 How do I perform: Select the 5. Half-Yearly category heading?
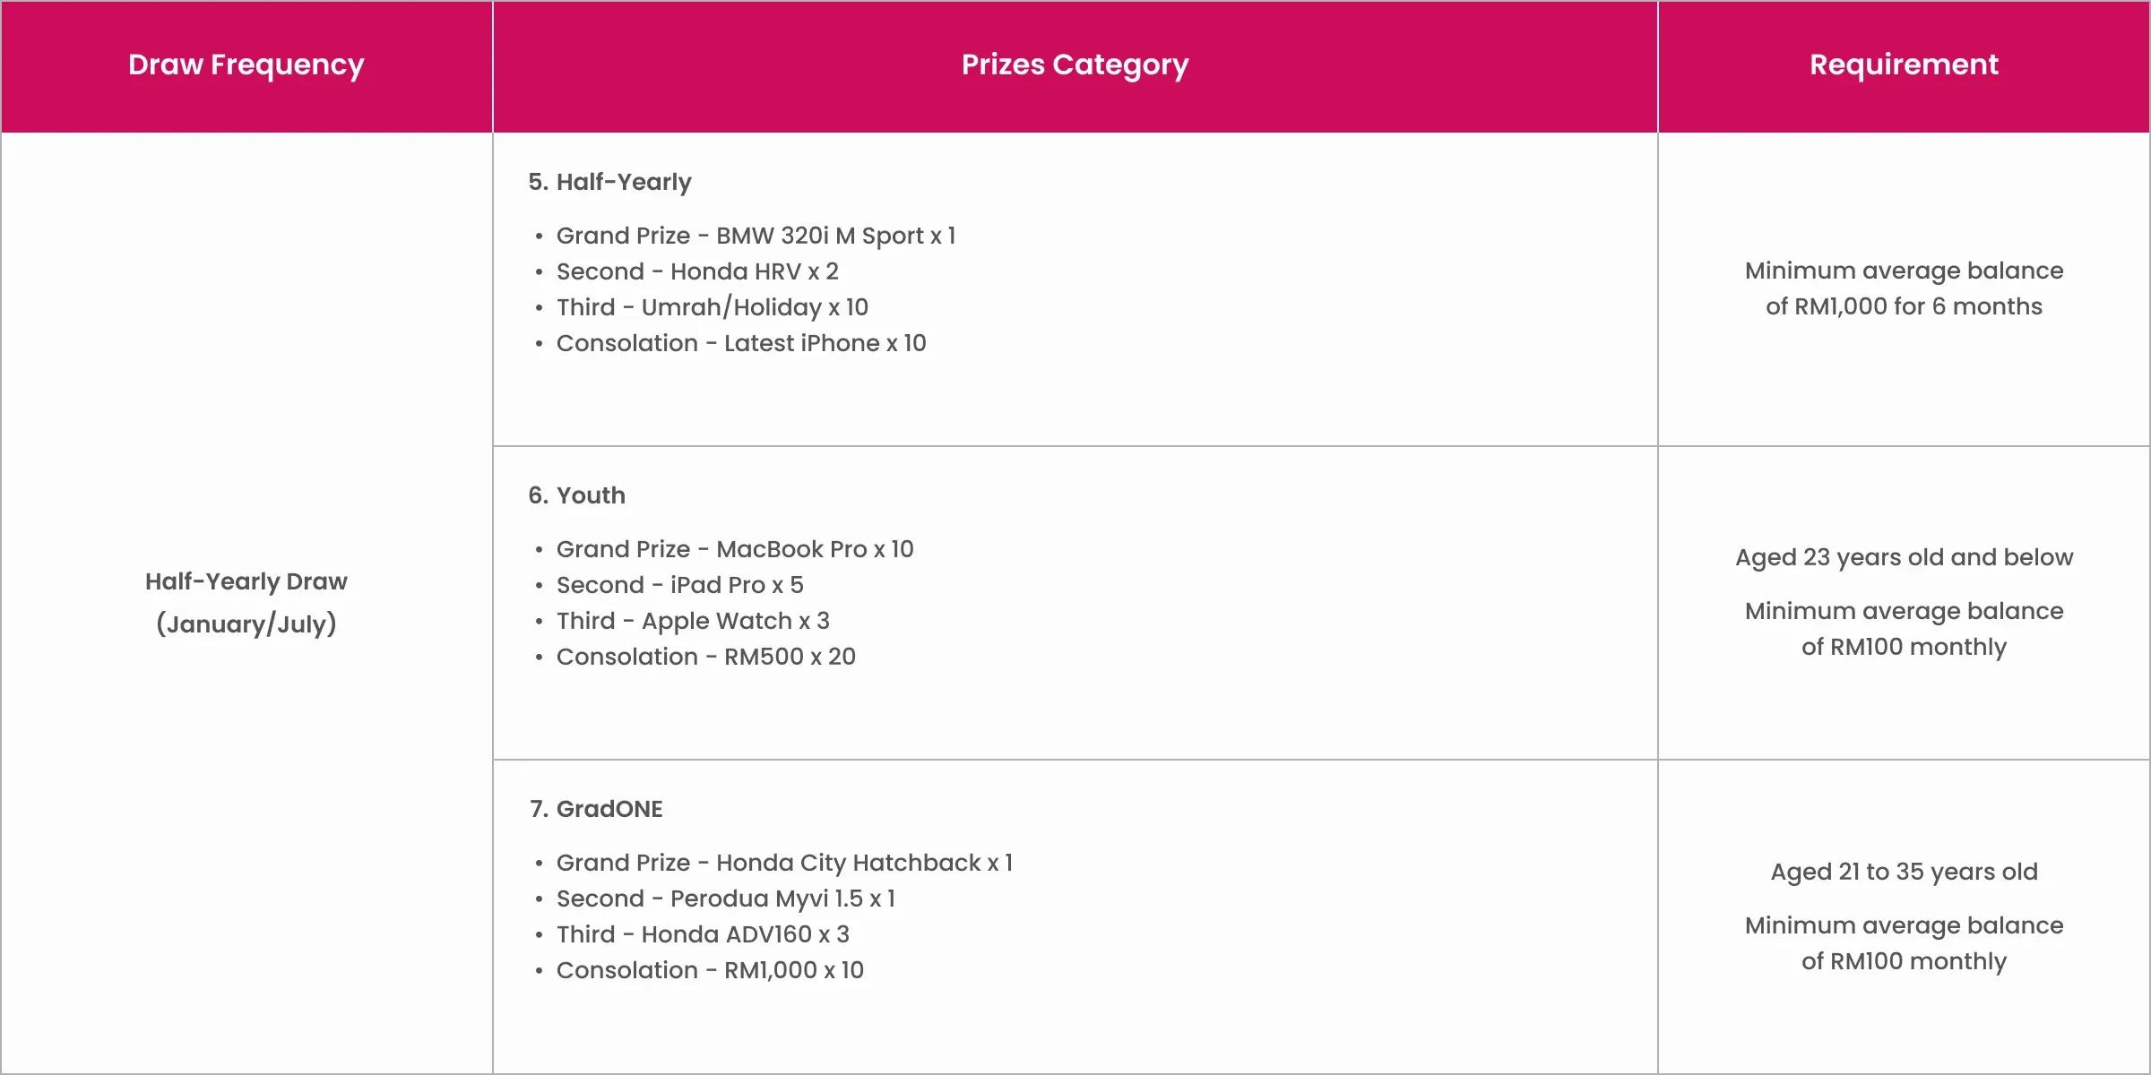(609, 182)
